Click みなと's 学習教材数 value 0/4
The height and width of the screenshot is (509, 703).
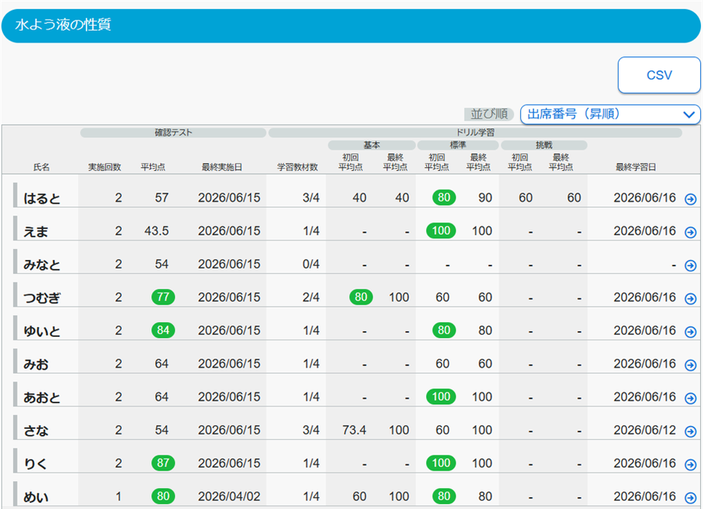(x=311, y=264)
